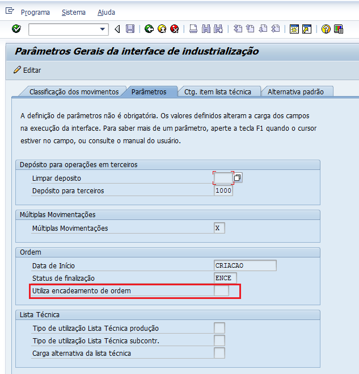The height and width of the screenshot is (374, 359).
Task: Click the Utiliza encadeamento de ordem field
Action: click(221, 291)
